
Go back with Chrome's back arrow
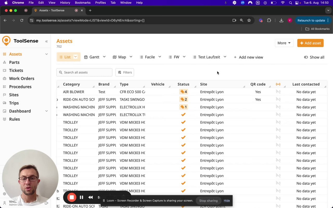click(5, 20)
